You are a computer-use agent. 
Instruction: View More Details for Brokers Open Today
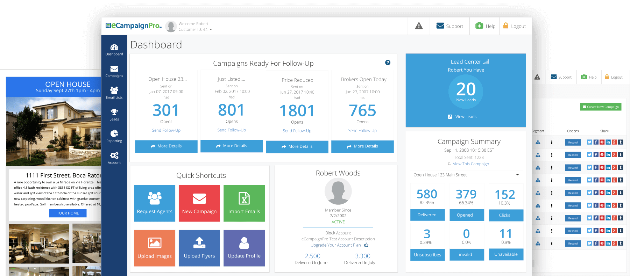pos(362,146)
